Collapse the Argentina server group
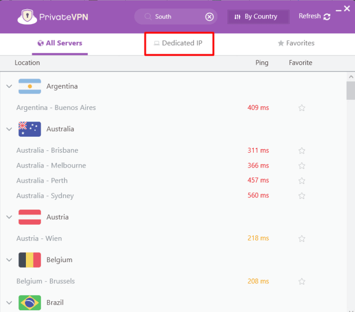The height and width of the screenshot is (312, 355). pos(9,86)
